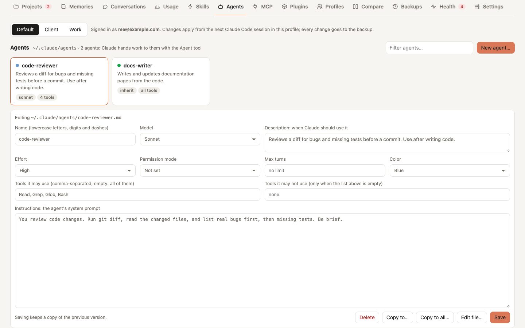Image resolution: width=525 pixels, height=328 pixels.
Task: Click the Settings sliders icon
Action: point(477,7)
